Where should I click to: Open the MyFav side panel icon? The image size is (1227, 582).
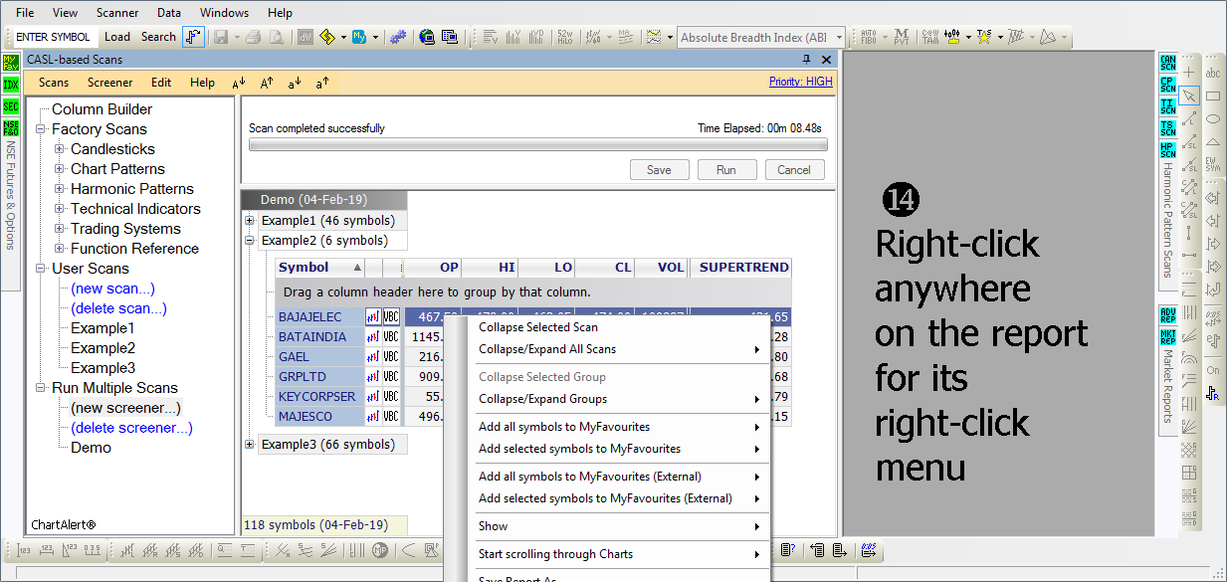(11, 62)
